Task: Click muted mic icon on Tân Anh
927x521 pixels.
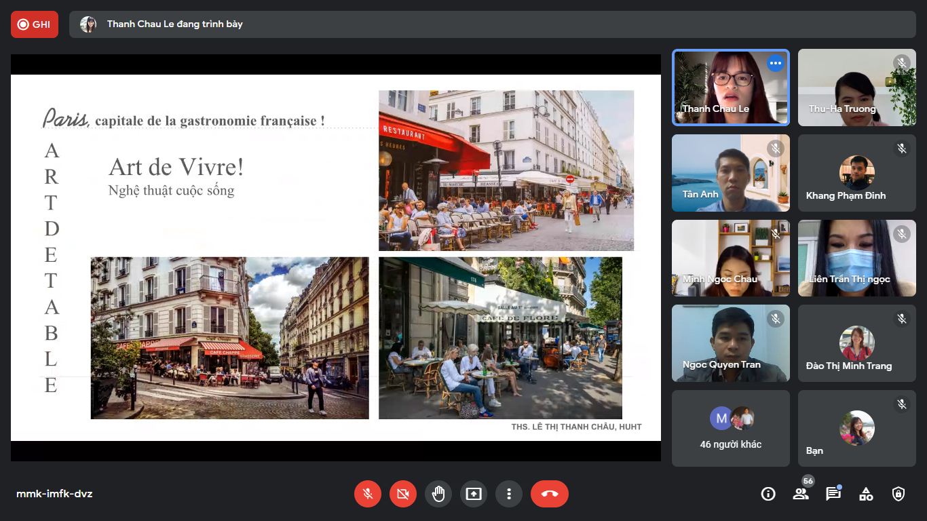Action: (776, 149)
